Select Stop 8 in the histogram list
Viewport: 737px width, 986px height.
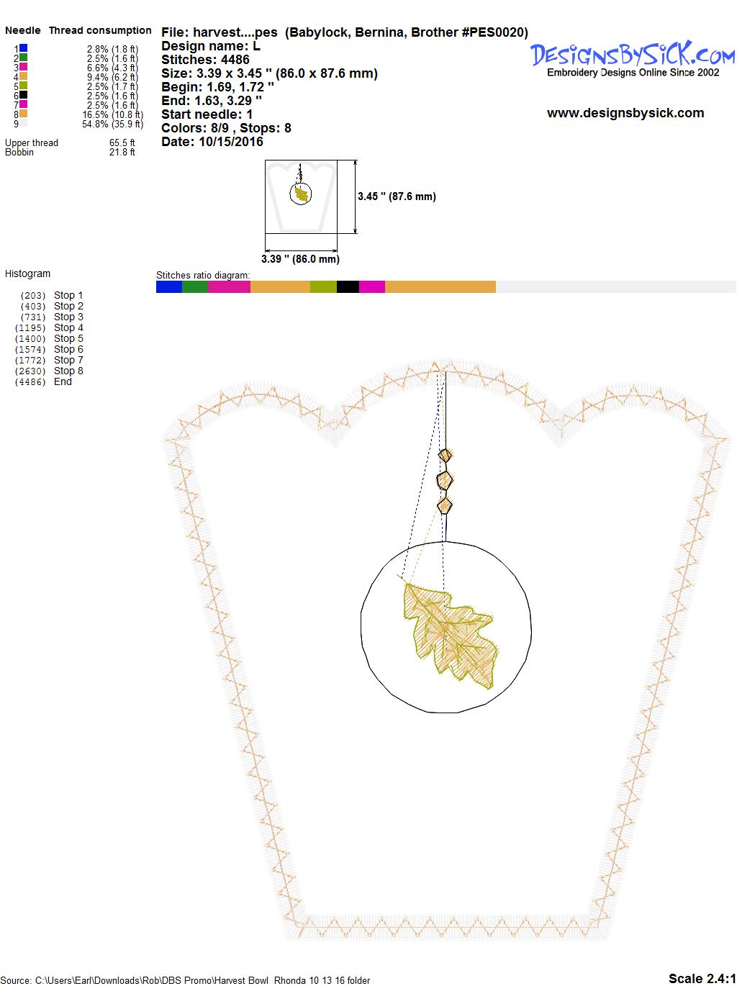click(x=68, y=371)
